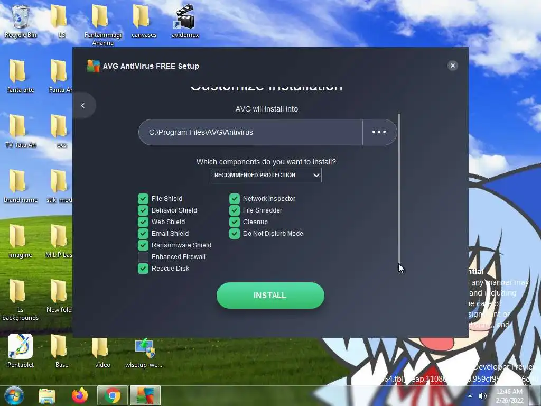
Task: Launch Firefox from the taskbar
Action: pyautogui.click(x=80, y=395)
